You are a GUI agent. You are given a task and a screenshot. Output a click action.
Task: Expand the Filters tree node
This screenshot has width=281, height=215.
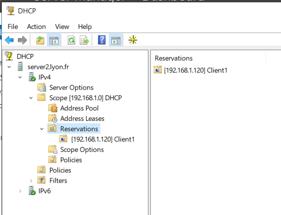31,181
